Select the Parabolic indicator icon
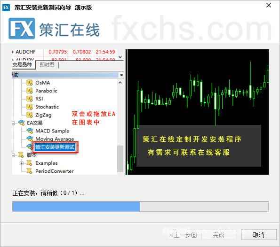Viewport: 280px width, 247px height. tap(30, 91)
